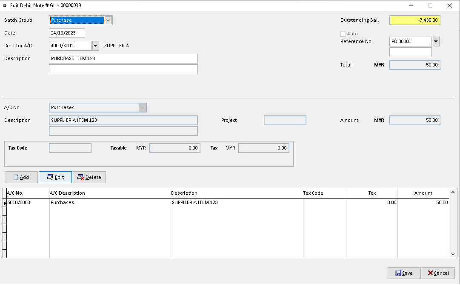Open the Reference No. dropdown arrow

(x=435, y=41)
